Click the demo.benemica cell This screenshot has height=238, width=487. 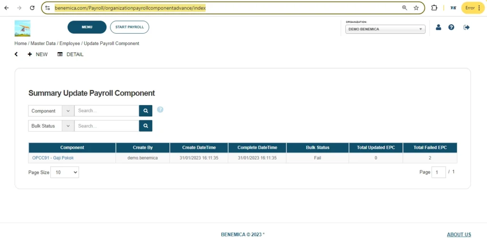[143, 158]
